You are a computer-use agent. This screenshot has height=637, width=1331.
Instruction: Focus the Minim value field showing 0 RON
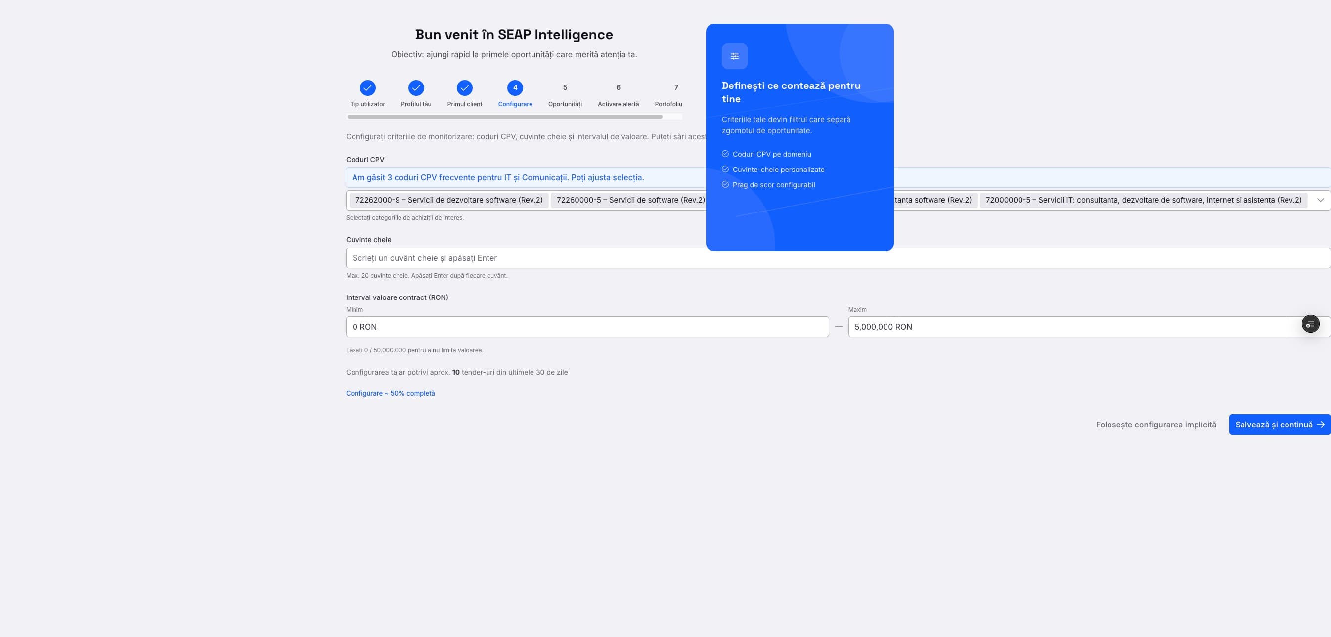587,327
